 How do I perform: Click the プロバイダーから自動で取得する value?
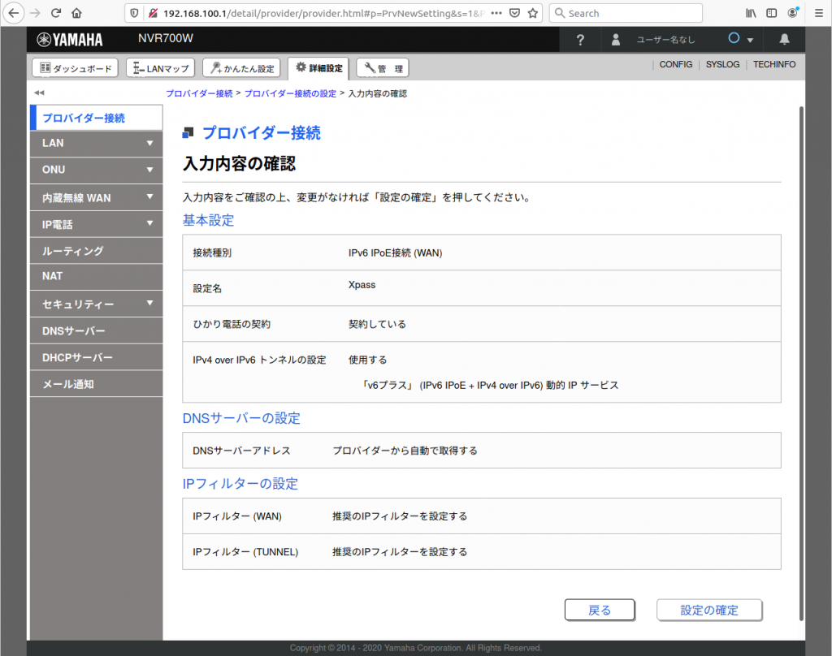point(405,451)
